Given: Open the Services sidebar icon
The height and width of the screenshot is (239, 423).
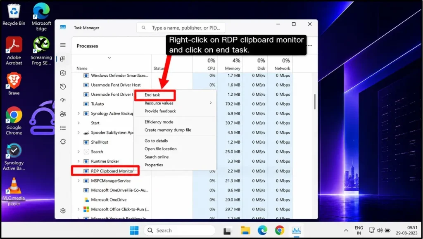Looking at the screenshot, I should (x=63, y=142).
